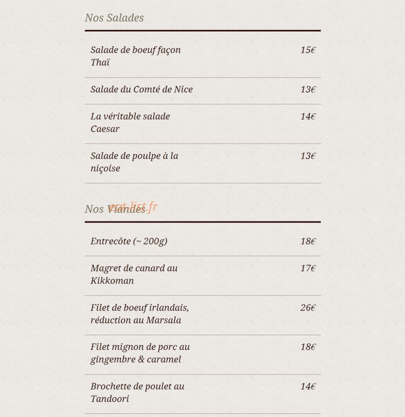Click the 26€ price of Filet de boeuf
Screen dimensions: 405x417
point(308,308)
